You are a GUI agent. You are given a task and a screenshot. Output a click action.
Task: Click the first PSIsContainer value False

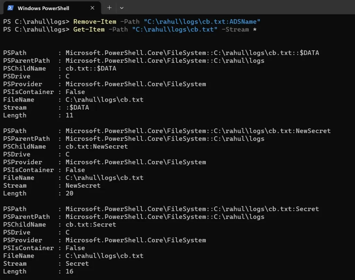coord(75,92)
